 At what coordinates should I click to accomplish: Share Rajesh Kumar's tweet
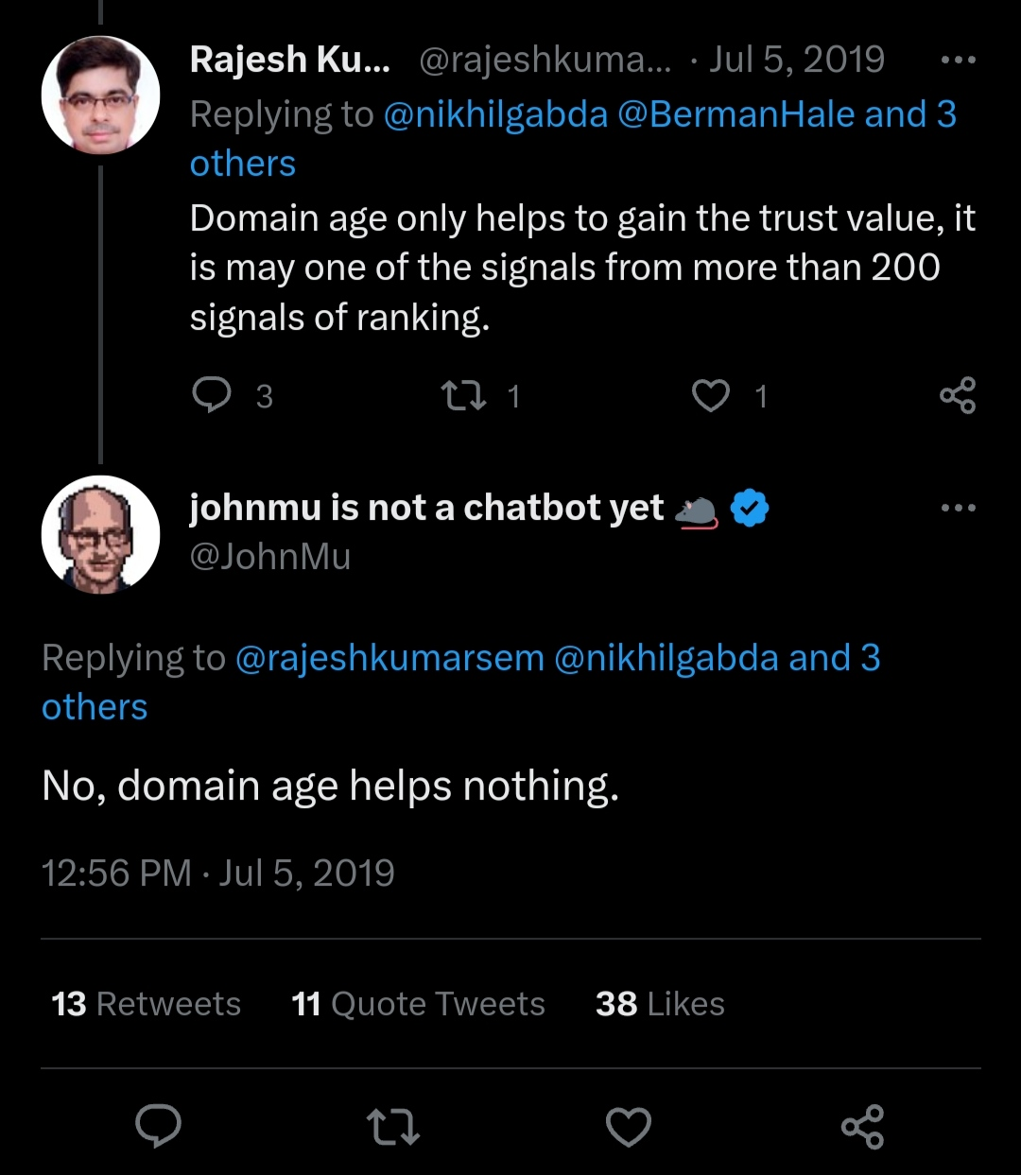958,395
